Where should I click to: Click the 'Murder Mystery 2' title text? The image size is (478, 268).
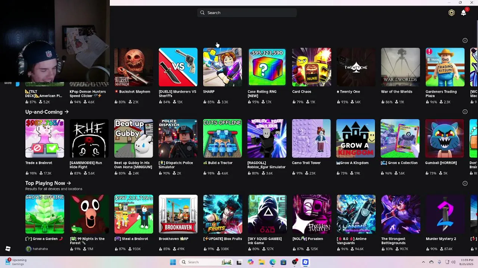pos(441,239)
